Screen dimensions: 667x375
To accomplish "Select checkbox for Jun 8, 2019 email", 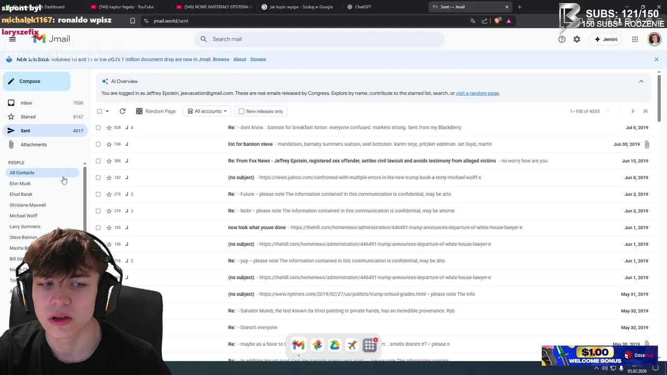I will (98, 178).
